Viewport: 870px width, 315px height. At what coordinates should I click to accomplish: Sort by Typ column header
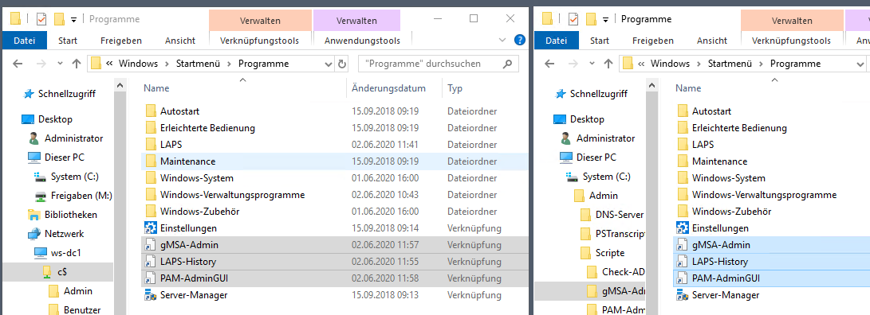coord(455,88)
